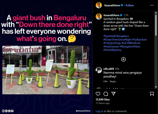Open the #SpottedInBengaluru hashtag
Image resolution: width=158 pixels, height=114 pixels.
click(116, 36)
